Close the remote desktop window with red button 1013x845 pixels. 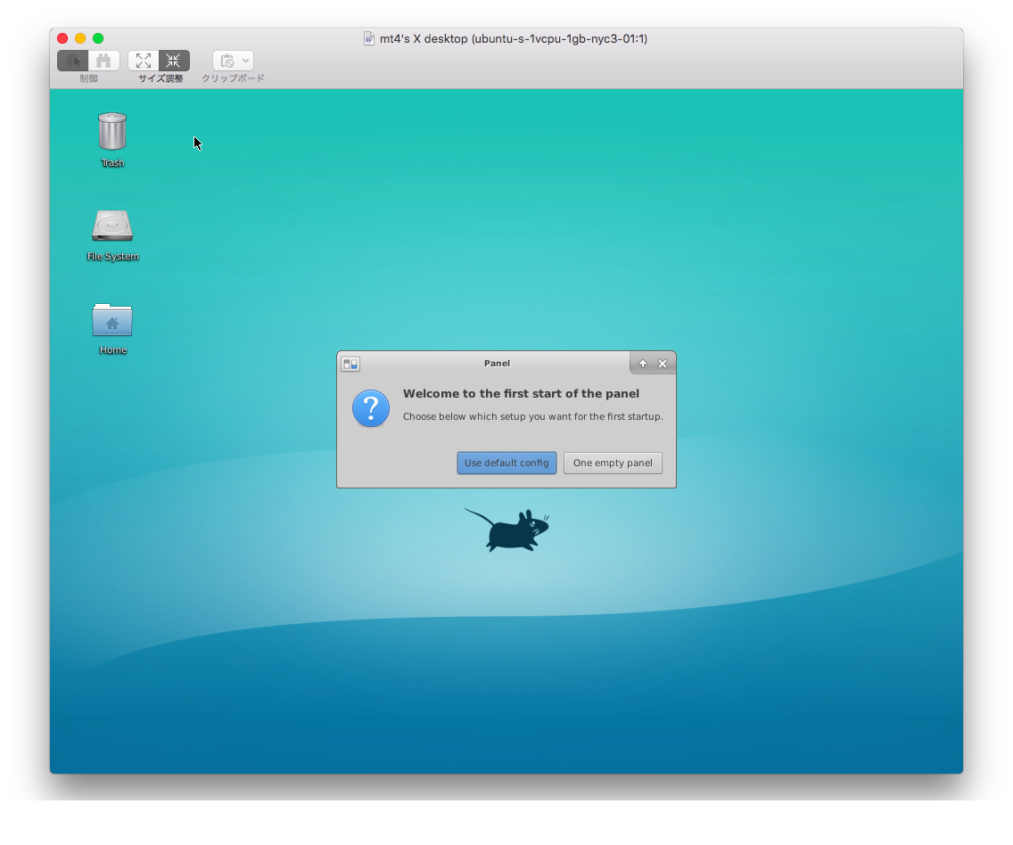[62, 38]
